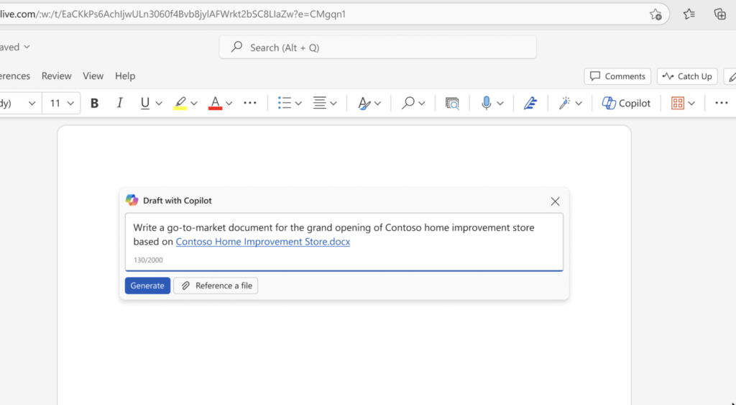Click the Generate button
Viewport: 736px width, 405px height.
[x=147, y=286]
